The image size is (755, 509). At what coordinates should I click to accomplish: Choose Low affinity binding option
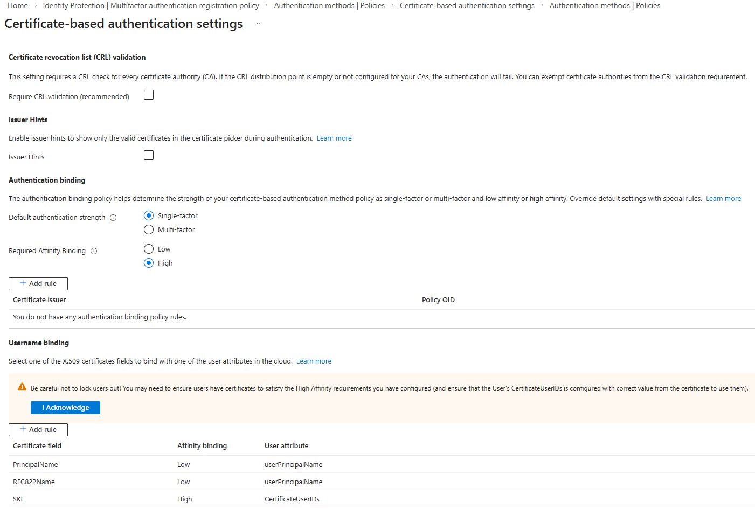[x=149, y=249]
